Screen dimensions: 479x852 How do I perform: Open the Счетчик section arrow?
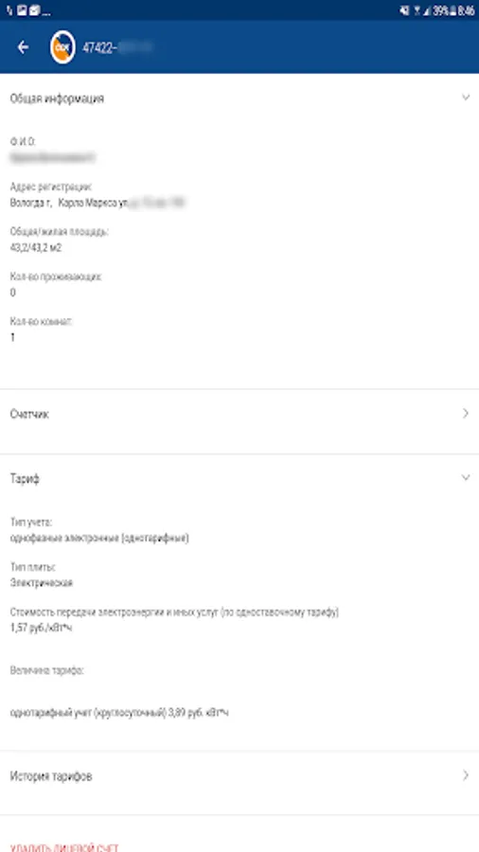466,414
